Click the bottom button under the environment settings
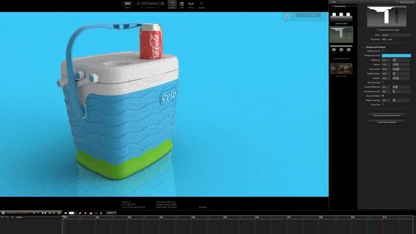The image size is (416, 234). [x=387, y=122]
